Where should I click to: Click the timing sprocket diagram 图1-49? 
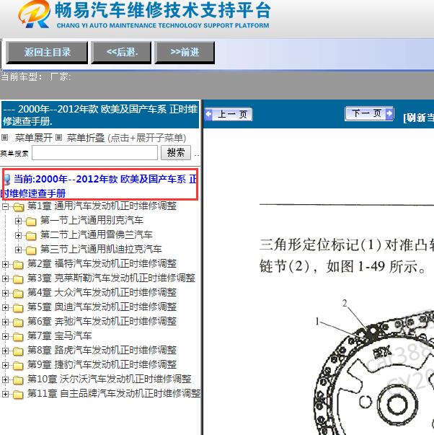click(x=373, y=368)
